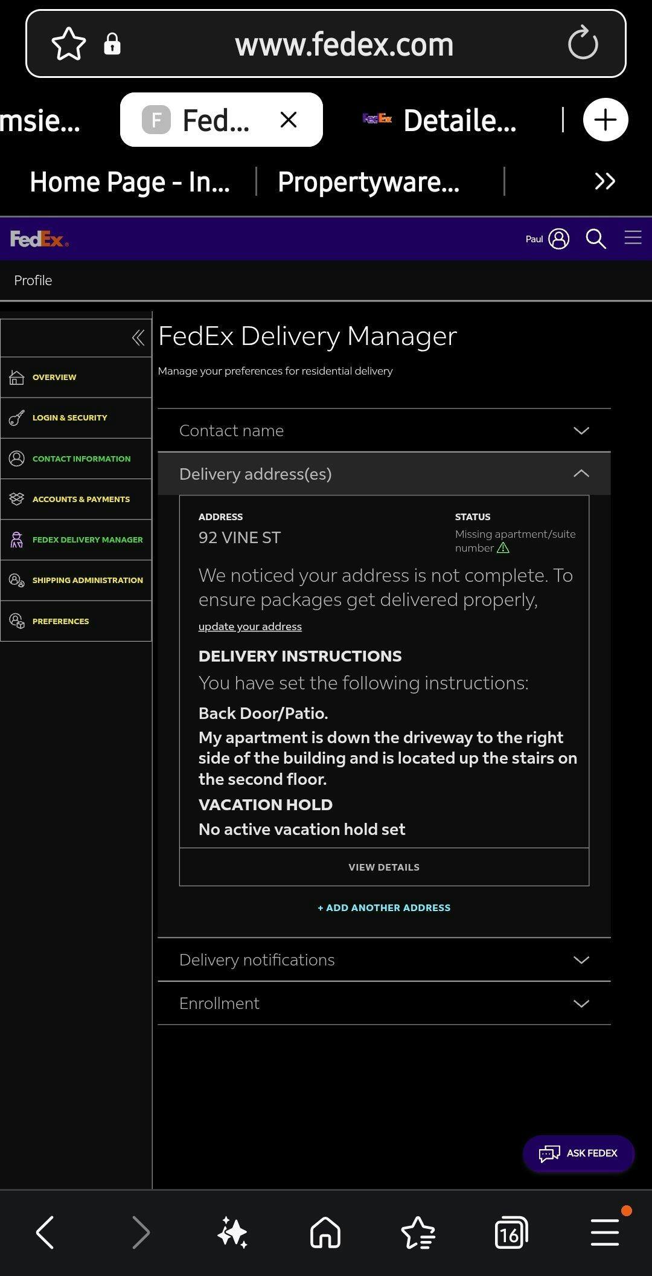The image size is (652, 1276).
Task: Click the search magnifier icon
Action: (x=595, y=239)
